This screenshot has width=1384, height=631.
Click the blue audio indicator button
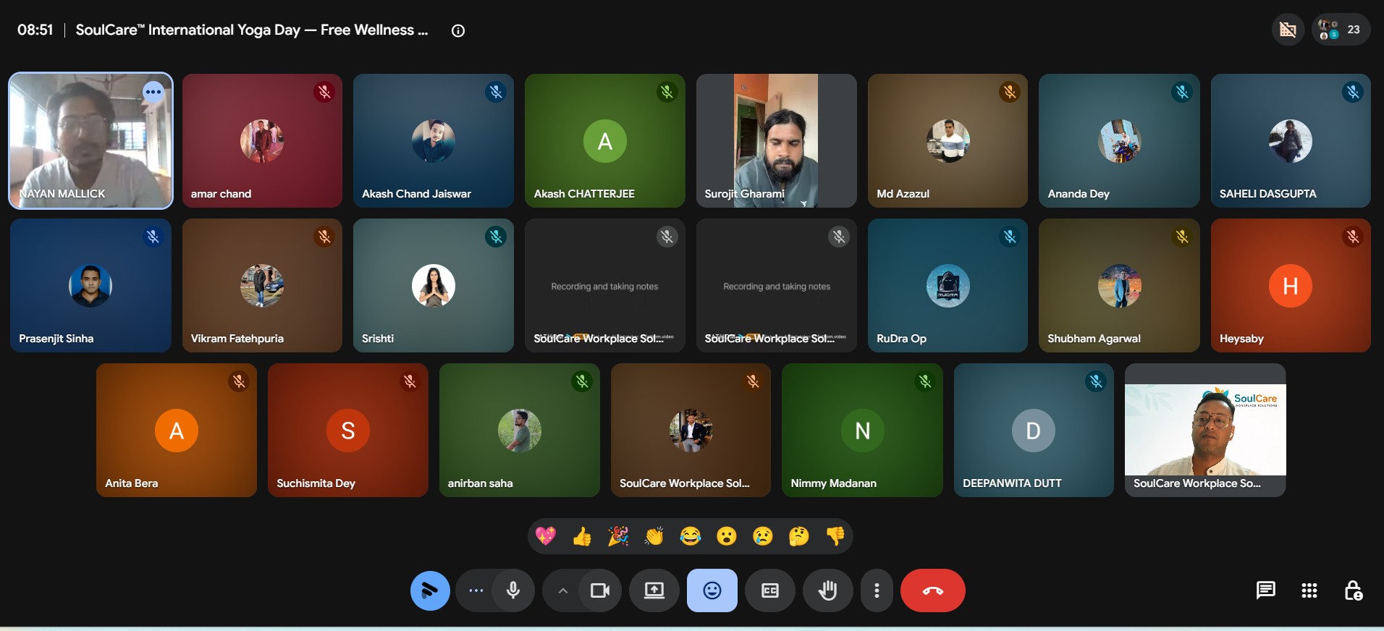[430, 590]
